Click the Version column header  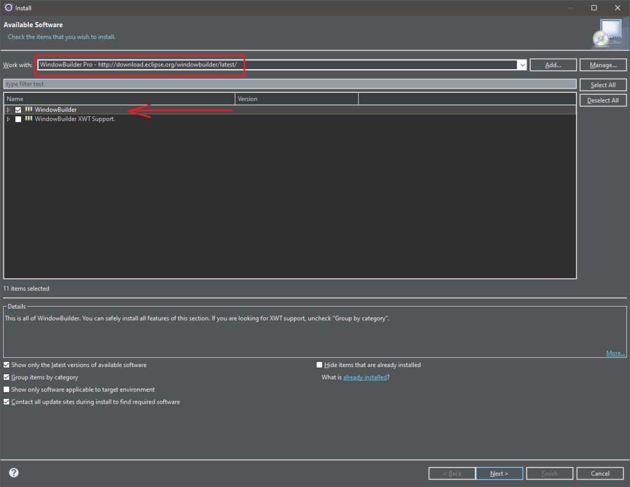[x=297, y=99]
